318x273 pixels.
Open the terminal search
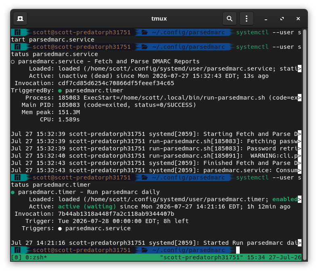229,19
